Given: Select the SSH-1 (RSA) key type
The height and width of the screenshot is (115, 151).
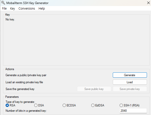Looking at the screenshot, I should coord(129,105).
